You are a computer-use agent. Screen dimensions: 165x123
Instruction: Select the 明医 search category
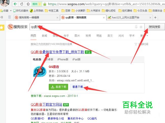click(x=99, y=36)
